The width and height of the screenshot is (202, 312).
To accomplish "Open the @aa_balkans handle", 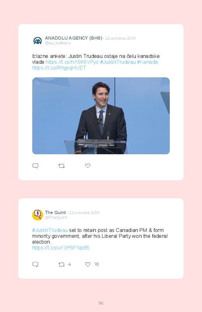I will pos(58,43).
